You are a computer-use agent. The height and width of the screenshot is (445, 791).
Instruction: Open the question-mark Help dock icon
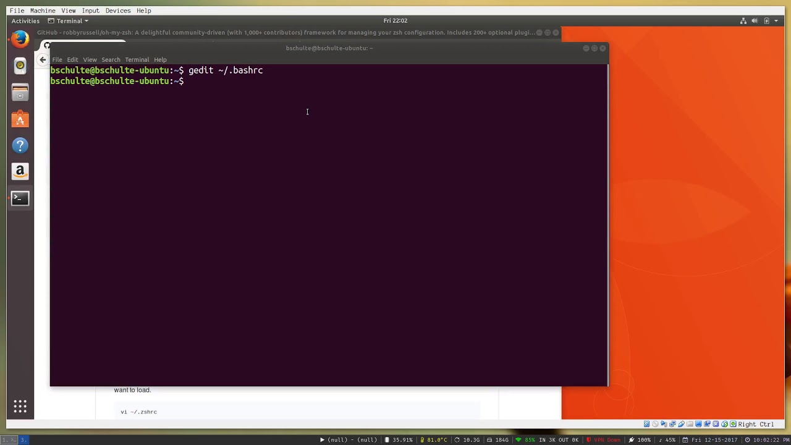pyautogui.click(x=20, y=146)
